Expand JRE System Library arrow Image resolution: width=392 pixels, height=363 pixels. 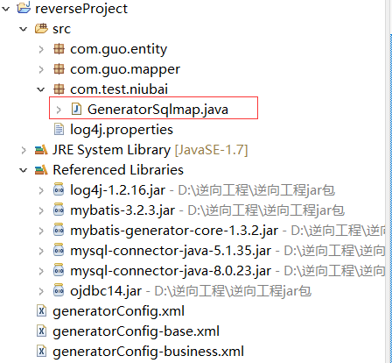click(x=24, y=150)
